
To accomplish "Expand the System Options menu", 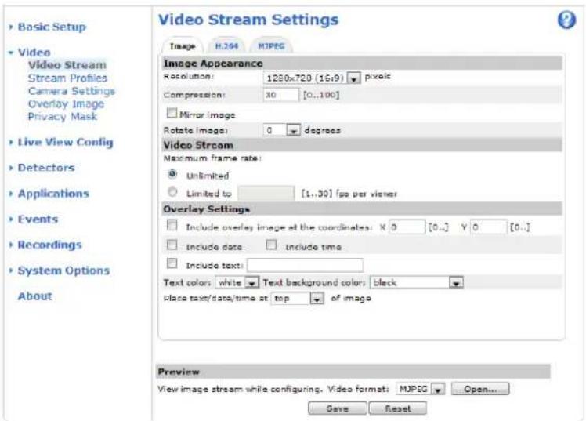I will click(64, 270).
